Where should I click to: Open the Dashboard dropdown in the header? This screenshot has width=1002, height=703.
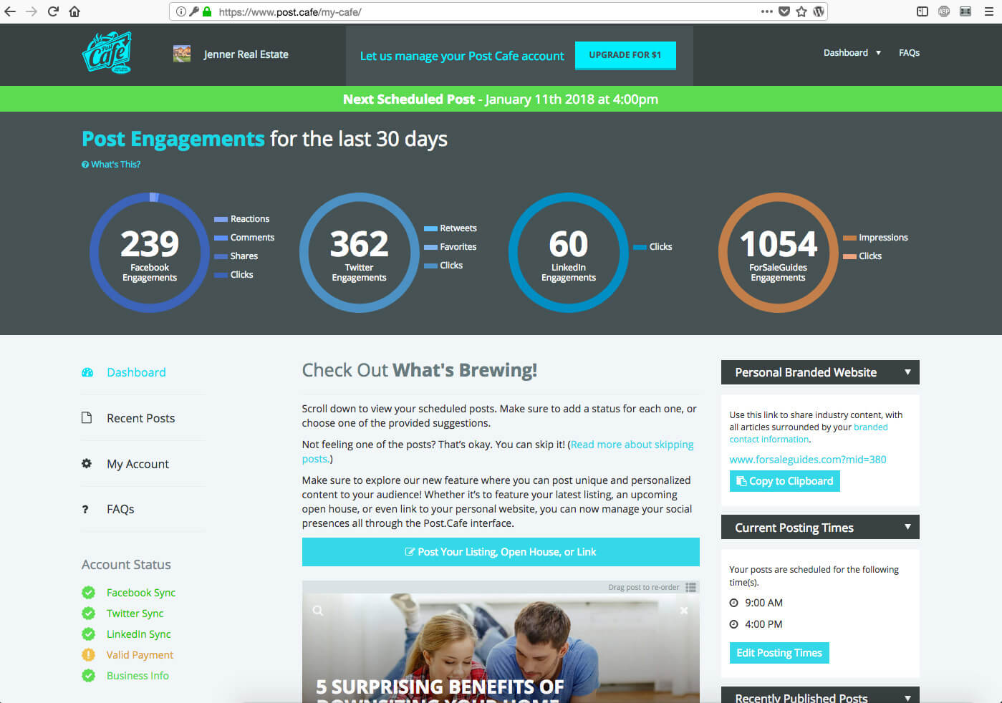(x=852, y=53)
